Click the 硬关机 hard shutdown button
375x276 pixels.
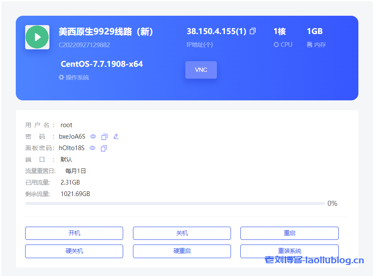[74, 251]
